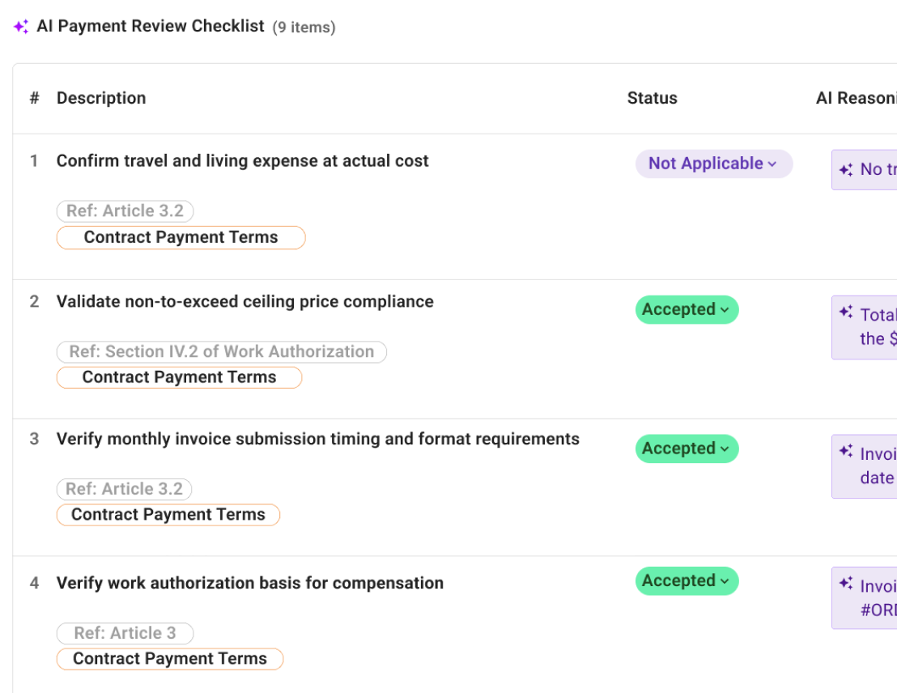Open the 'Not Applicable' status dropdown
The image size is (897, 693).
point(714,164)
